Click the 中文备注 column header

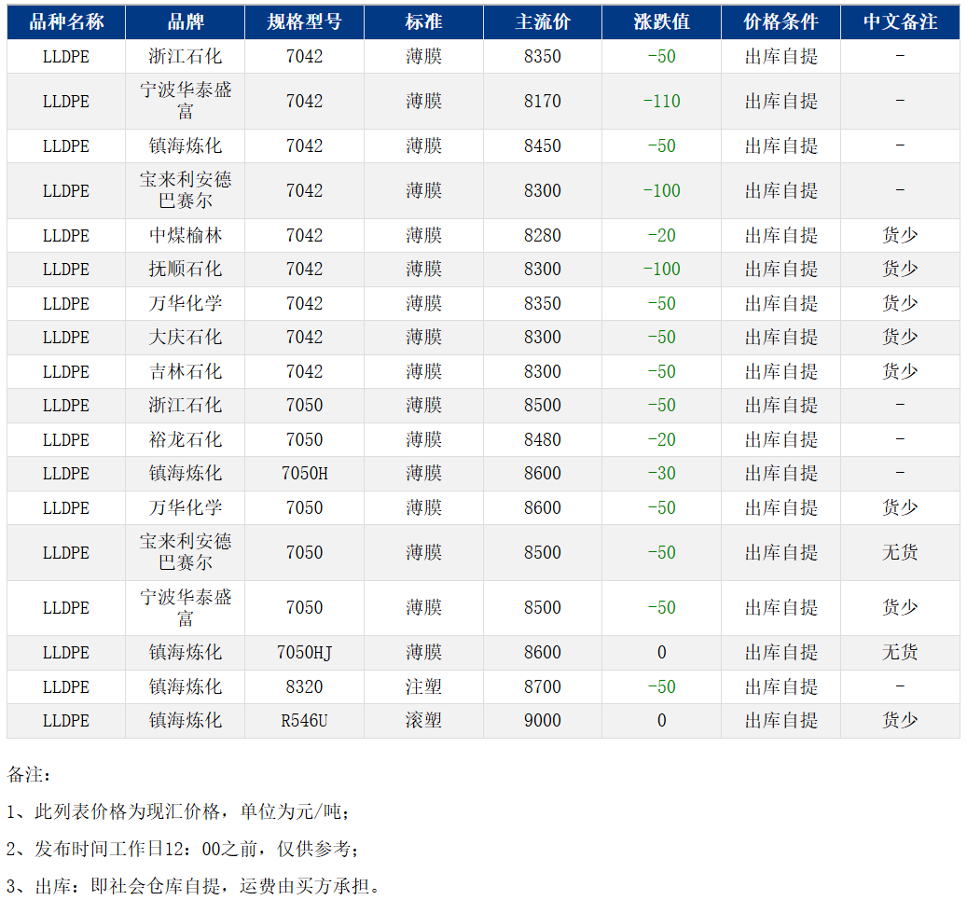click(901, 22)
